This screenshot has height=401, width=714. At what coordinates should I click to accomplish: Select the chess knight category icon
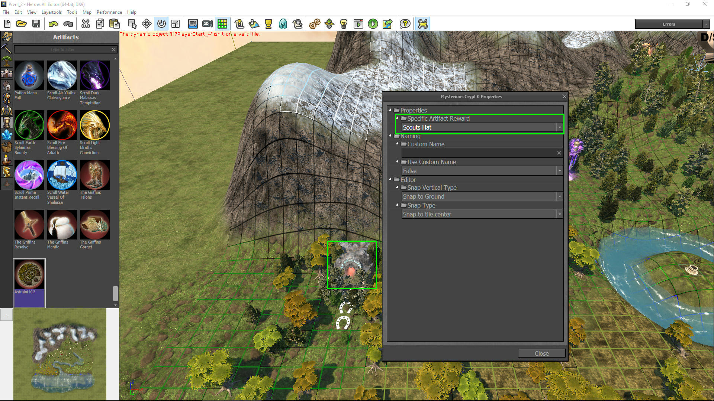click(x=7, y=172)
